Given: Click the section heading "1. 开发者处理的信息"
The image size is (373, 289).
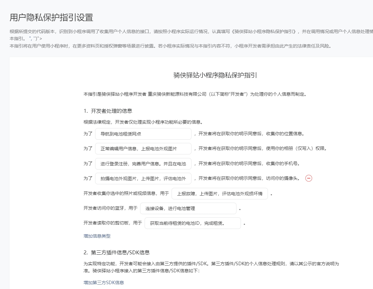Looking at the screenshot, I should (108, 111).
